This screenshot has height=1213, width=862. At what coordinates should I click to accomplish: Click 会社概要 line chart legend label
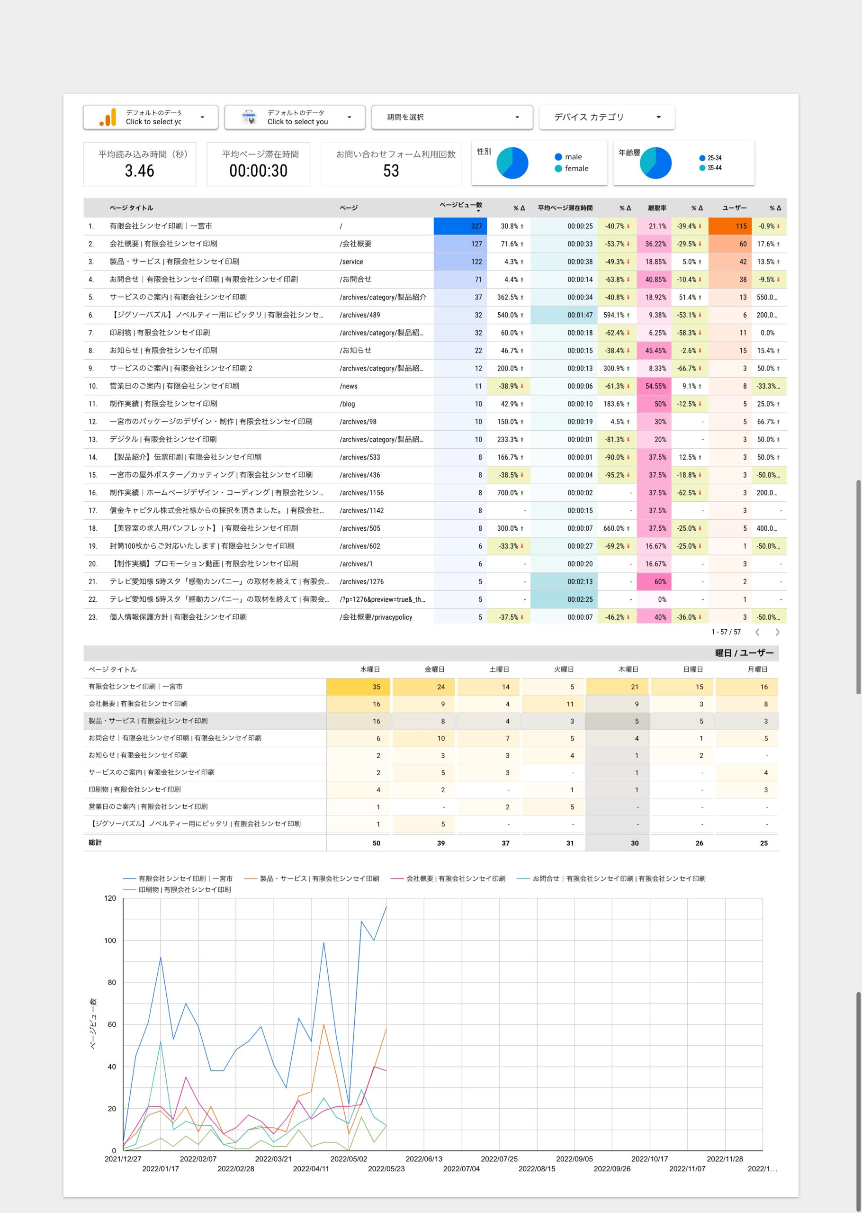455,878
